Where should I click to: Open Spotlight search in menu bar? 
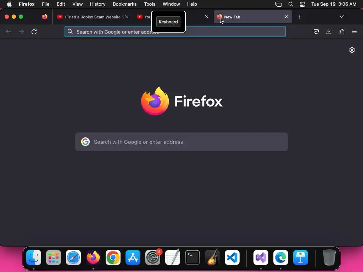(291, 4)
